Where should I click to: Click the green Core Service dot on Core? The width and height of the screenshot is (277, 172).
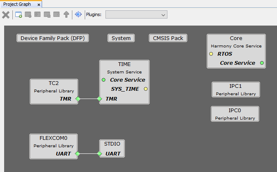coord(262,63)
